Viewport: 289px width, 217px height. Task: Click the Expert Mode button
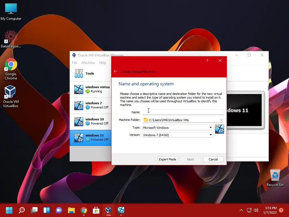click(168, 159)
